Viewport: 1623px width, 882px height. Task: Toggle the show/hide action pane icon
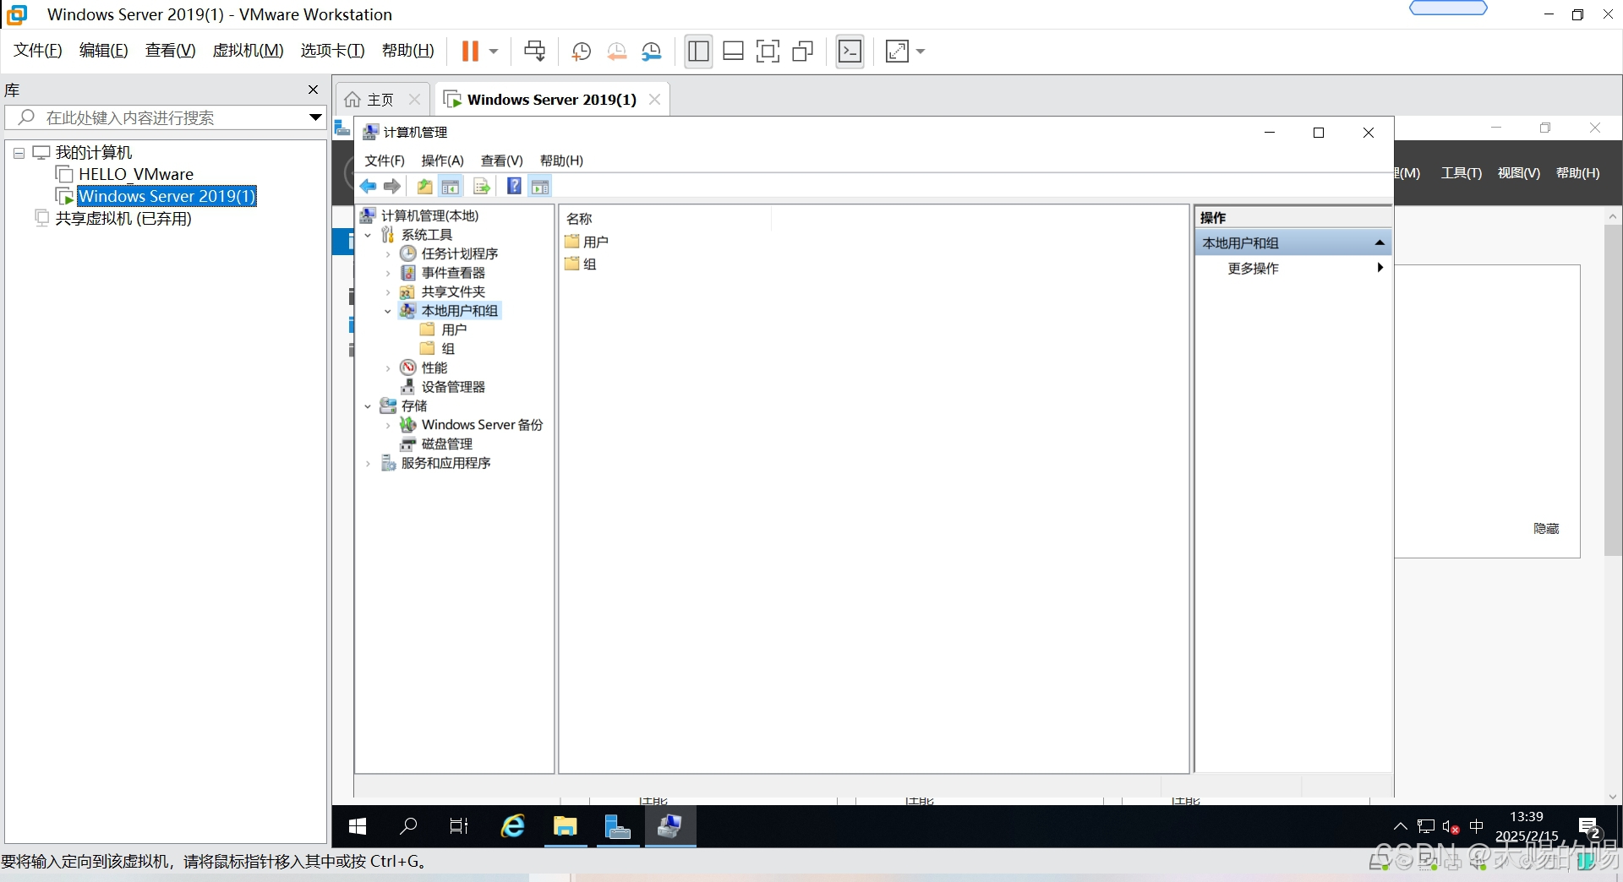pyautogui.click(x=540, y=187)
